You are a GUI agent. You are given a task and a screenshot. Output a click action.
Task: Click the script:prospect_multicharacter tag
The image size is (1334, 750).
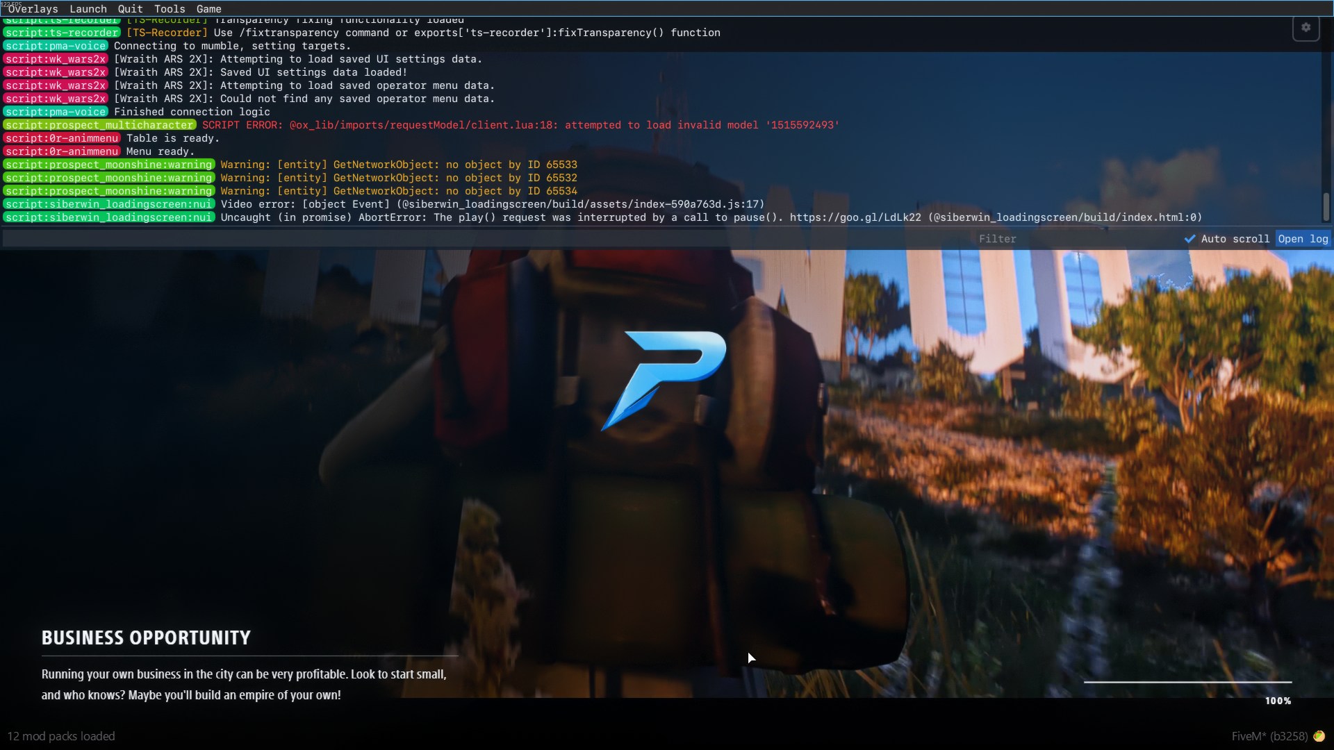tap(99, 125)
